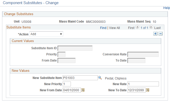The height and width of the screenshot is (101, 170).
Task: Open calendar for New To Date
Action: click(x=148, y=90)
